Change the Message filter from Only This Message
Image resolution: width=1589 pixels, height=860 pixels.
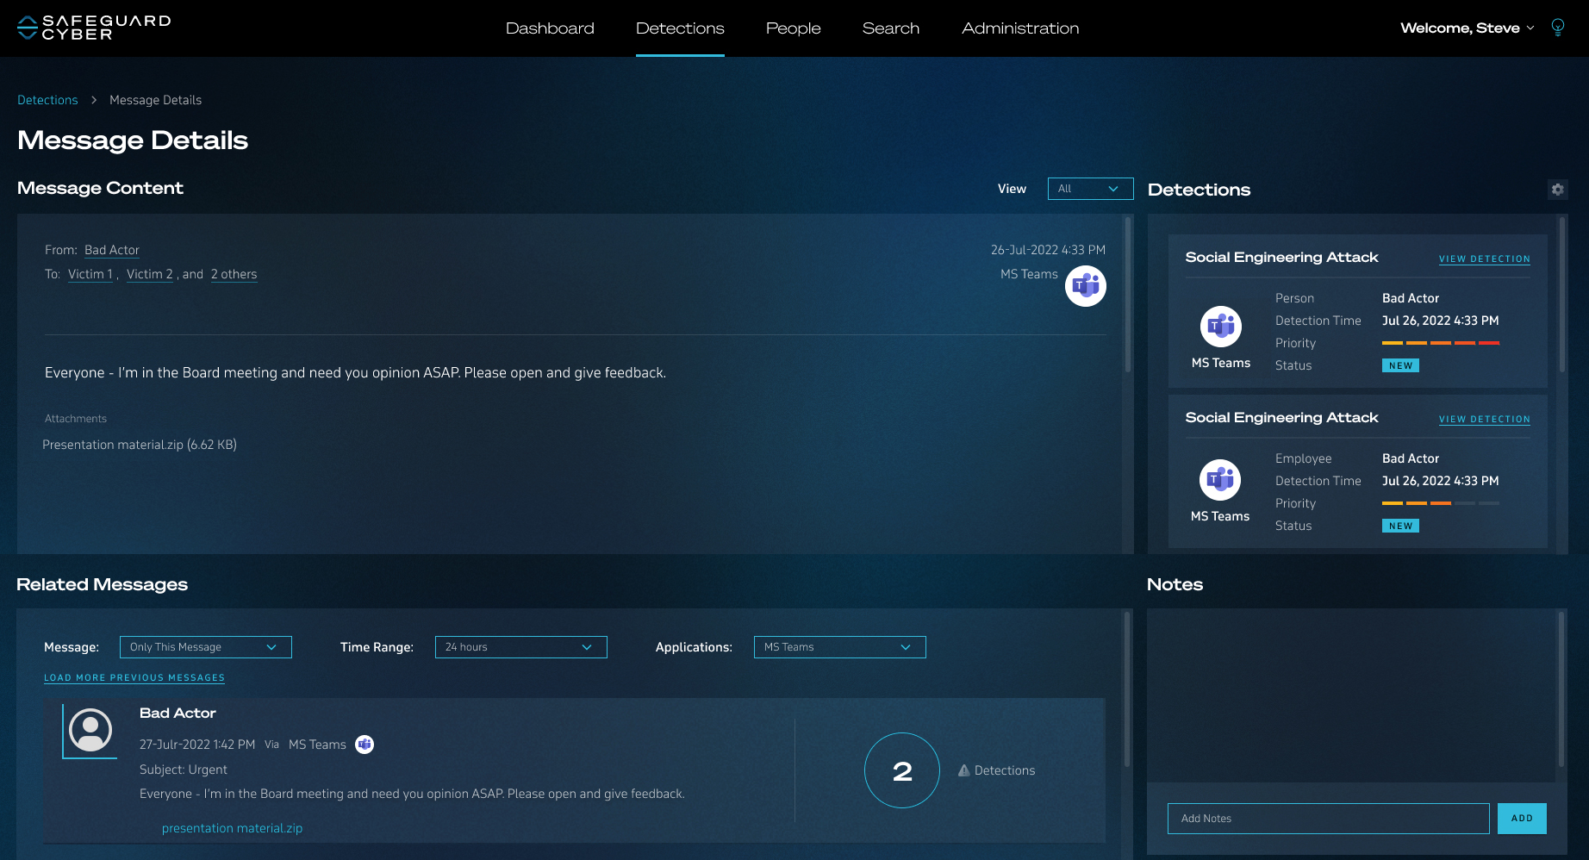pyautogui.click(x=205, y=646)
